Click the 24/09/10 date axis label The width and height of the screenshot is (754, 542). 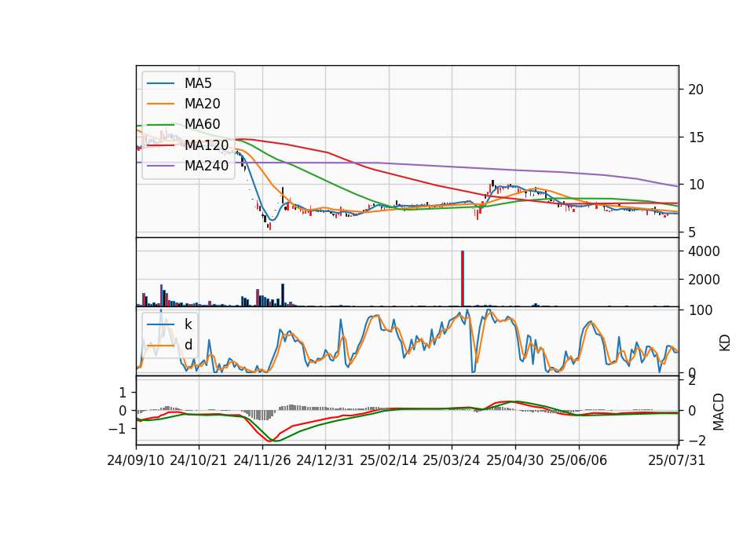136,460
